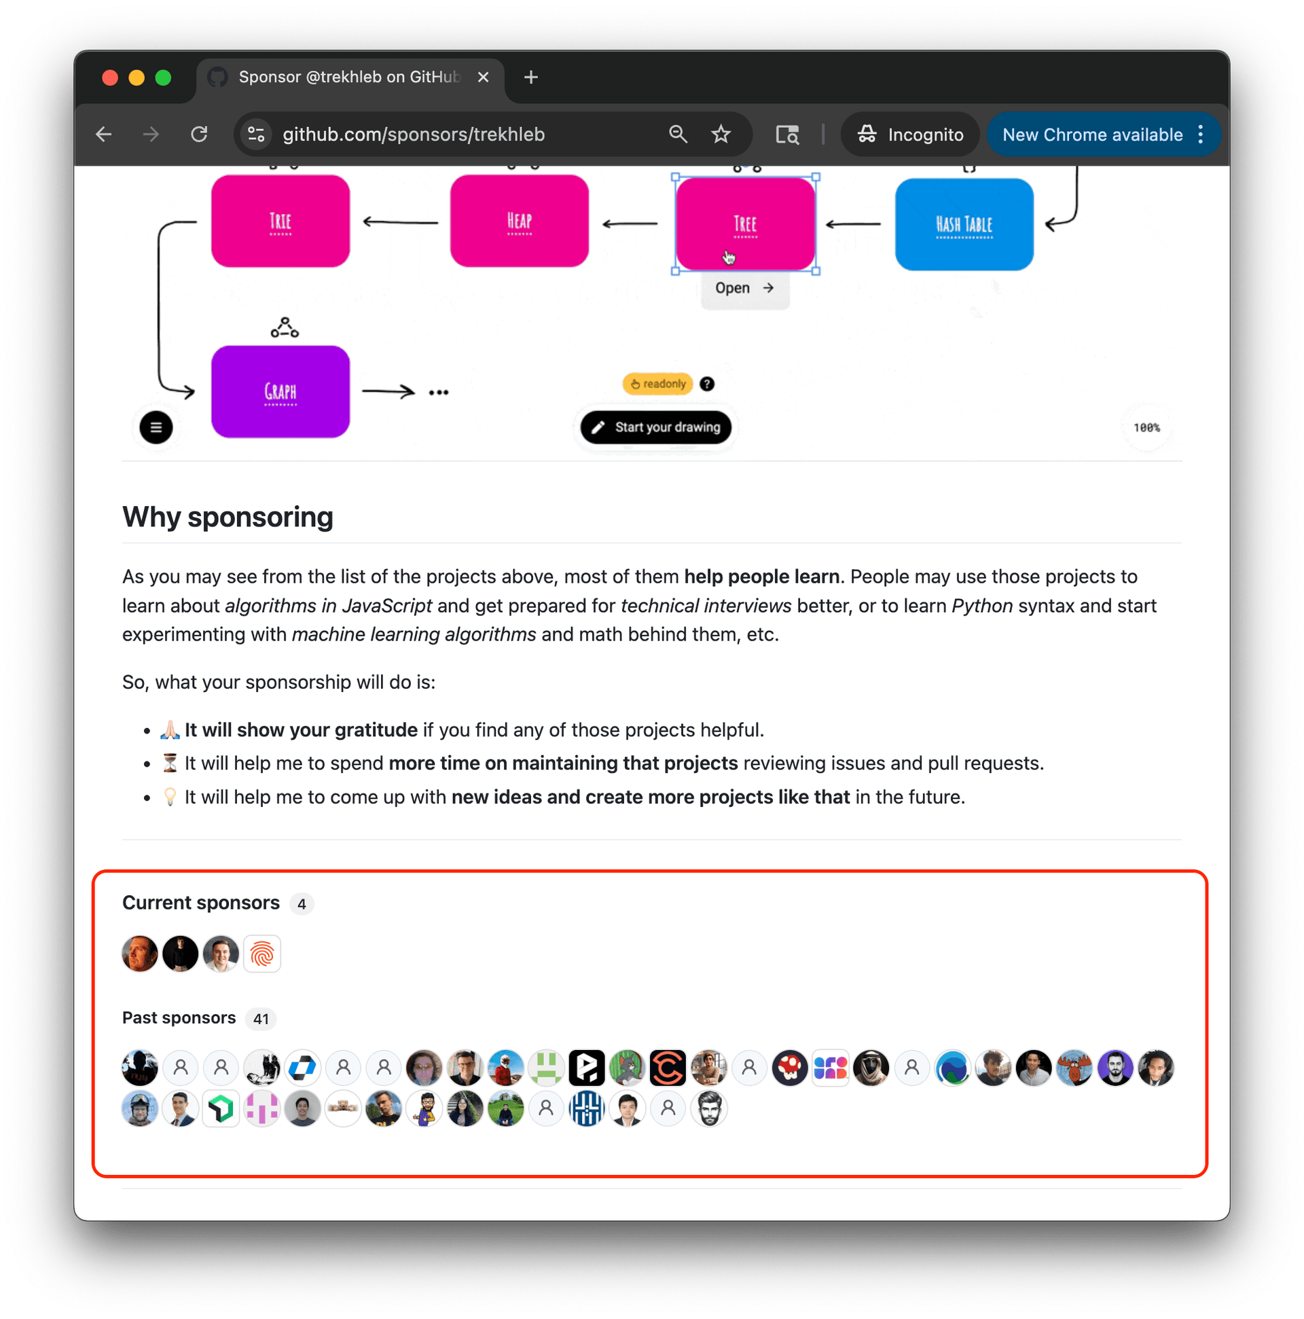Click the browser back arrow
The width and height of the screenshot is (1304, 1319).
(104, 134)
